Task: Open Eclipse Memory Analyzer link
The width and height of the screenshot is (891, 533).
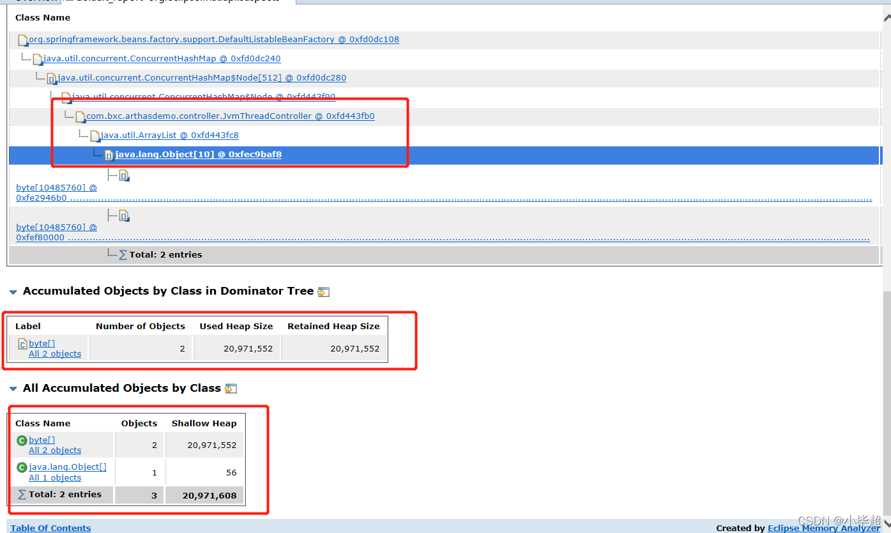Action: pos(824,528)
